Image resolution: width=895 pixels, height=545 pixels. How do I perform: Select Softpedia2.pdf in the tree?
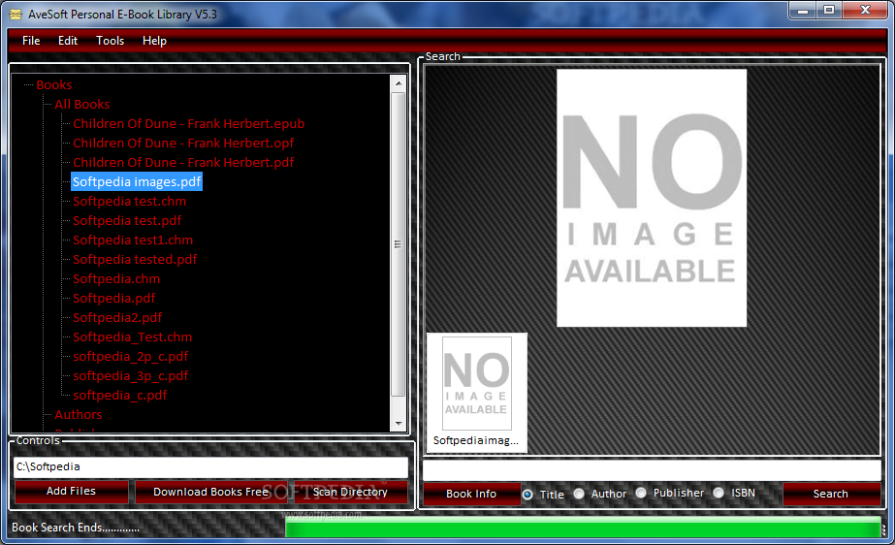coord(117,318)
